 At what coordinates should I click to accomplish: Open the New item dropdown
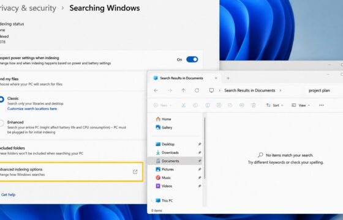point(162,105)
